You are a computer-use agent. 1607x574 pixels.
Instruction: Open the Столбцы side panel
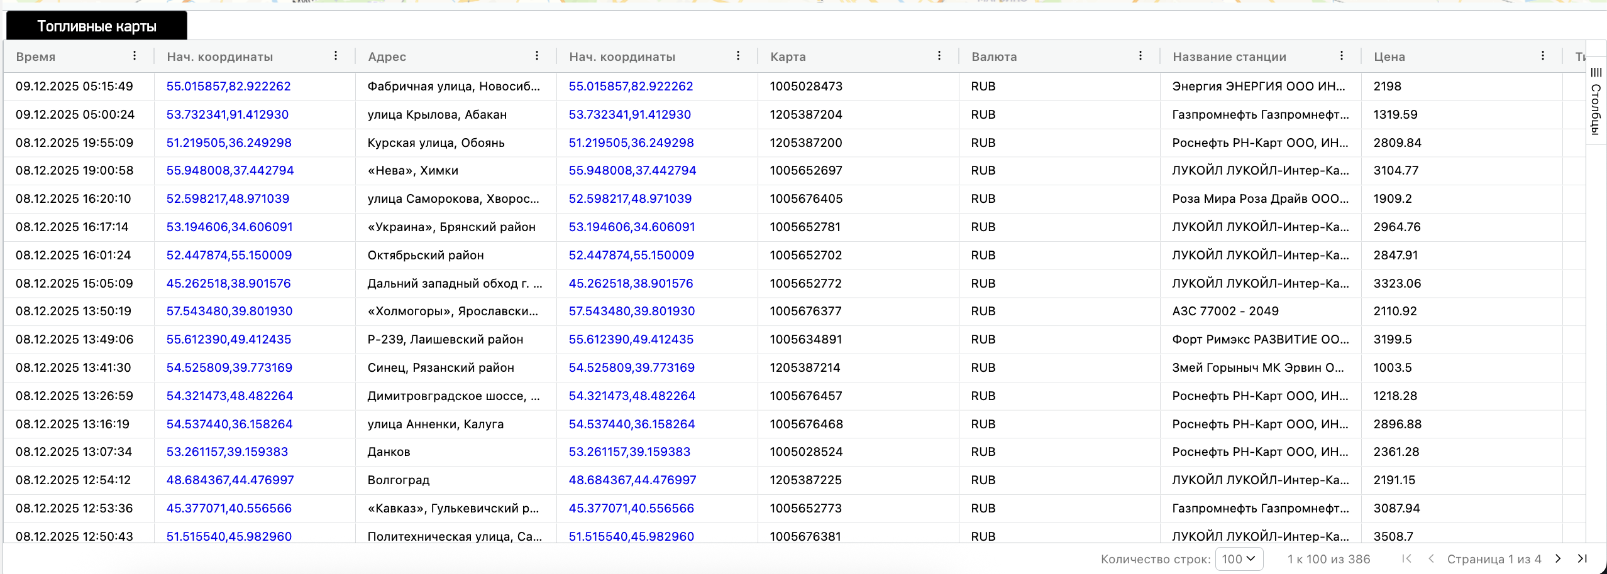coord(1596,100)
